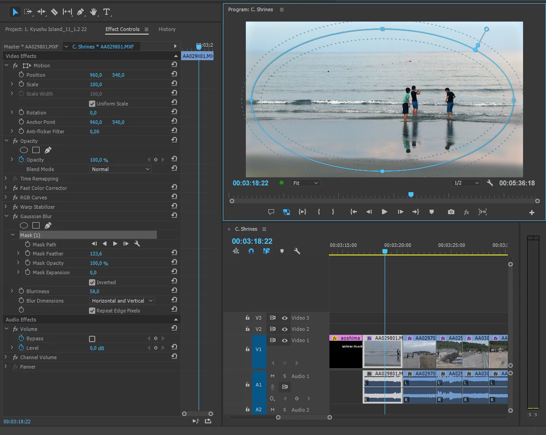Open Program Monitor settings wrench
This screenshot has height=435, width=546.
(x=490, y=183)
